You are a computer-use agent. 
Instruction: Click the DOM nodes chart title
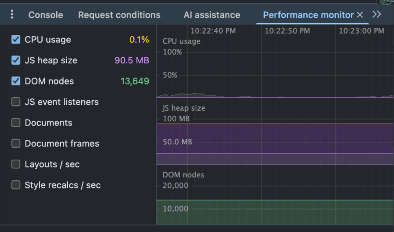pyautogui.click(x=184, y=175)
